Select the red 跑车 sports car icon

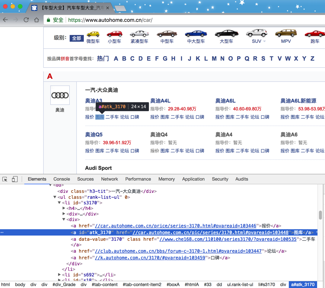pyautogui.click(x=315, y=33)
